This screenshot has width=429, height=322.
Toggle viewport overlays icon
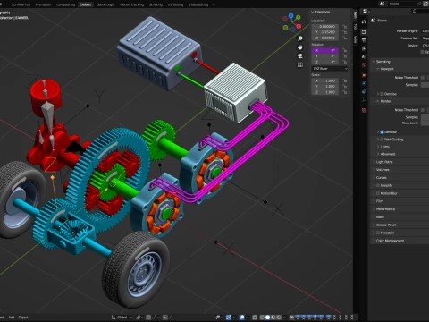(241, 318)
